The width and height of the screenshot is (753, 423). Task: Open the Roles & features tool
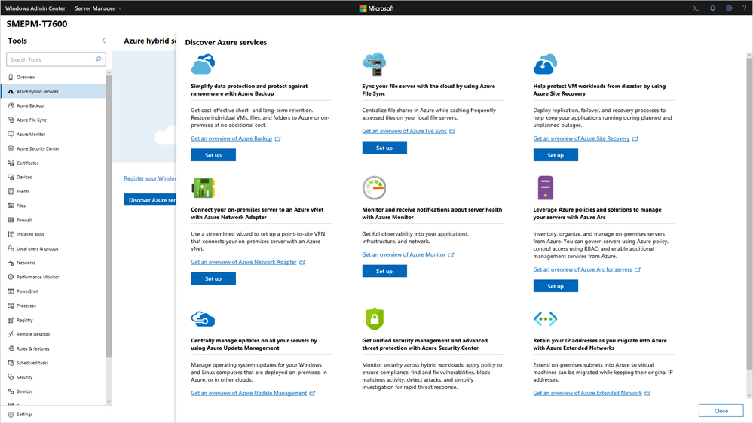pyautogui.click(x=54, y=348)
